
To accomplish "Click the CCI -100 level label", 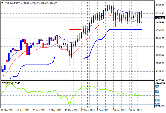I will (157, 100).
